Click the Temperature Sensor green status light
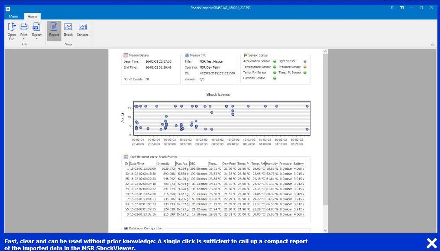 [275, 67]
